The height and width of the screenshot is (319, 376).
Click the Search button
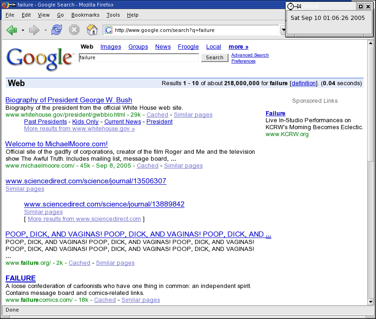[x=215, y=57]
